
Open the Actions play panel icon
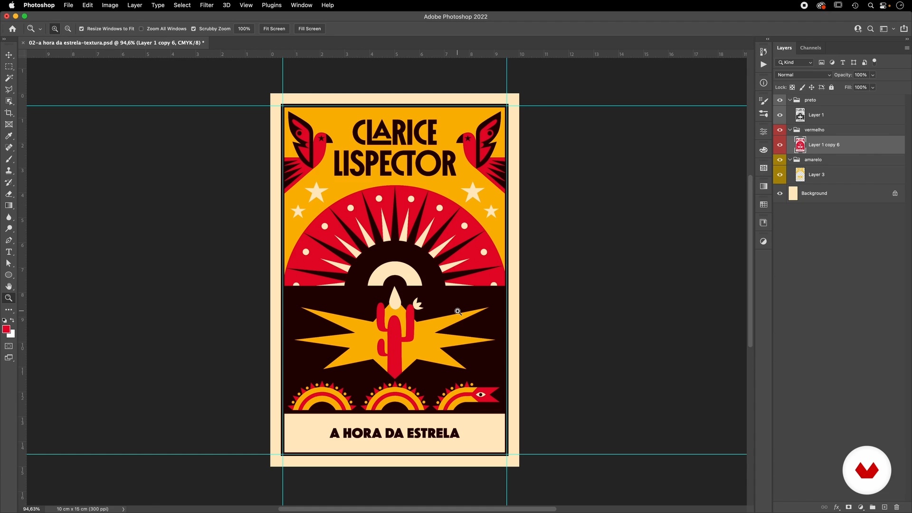[763, 64]
